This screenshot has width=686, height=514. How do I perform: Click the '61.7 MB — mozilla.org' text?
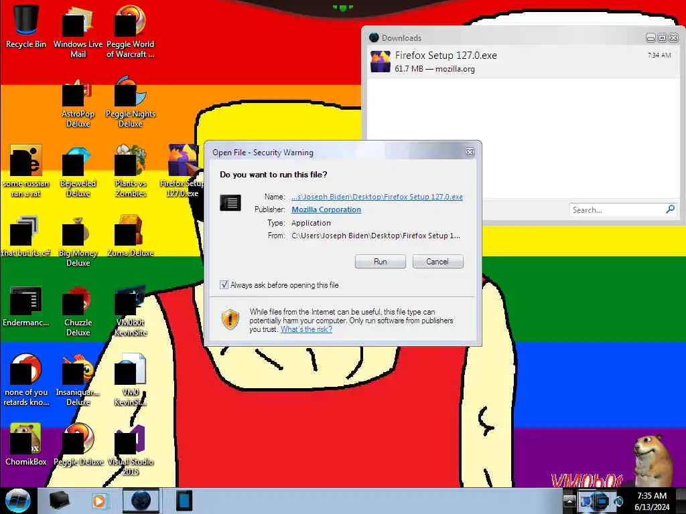click(x=434, y=69)
